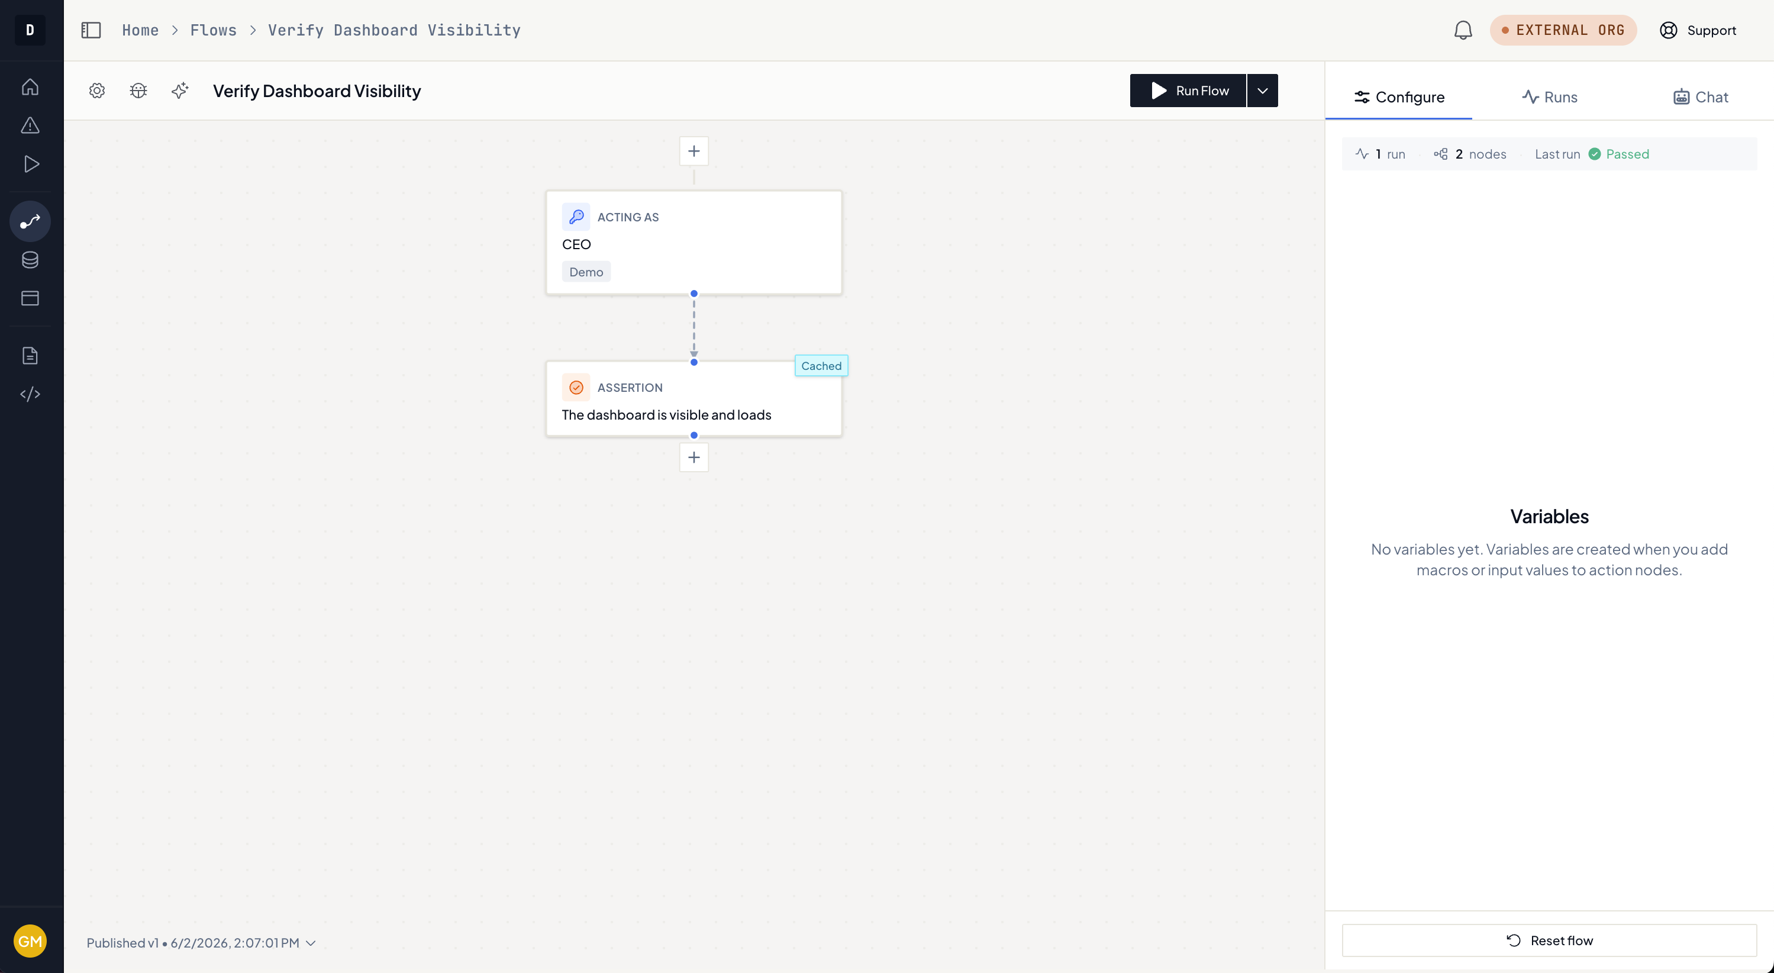Click the Reset flow button
Screen dimensions: 1774x973
[1550, 940]
